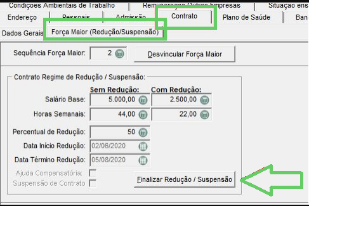Click Salário Base 2.500,00 field
The image size is (361, 251).
coord(181,100)
